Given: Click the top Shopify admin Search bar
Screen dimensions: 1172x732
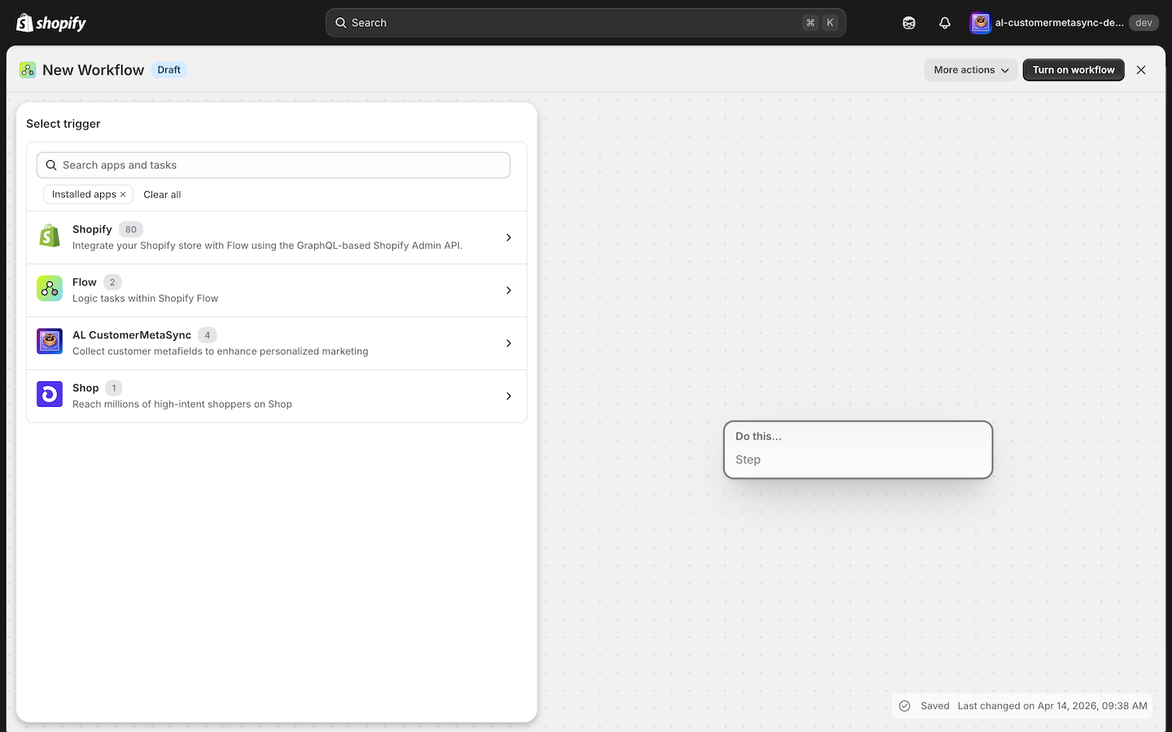Looking at the screenshot, I should tap(586, 23).
